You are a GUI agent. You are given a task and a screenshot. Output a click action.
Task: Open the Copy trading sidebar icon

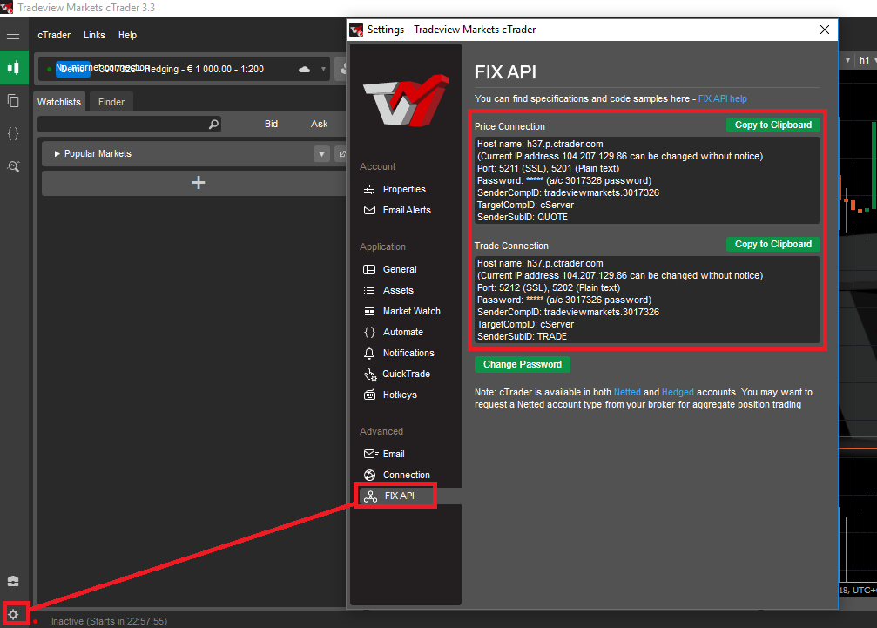13,101
